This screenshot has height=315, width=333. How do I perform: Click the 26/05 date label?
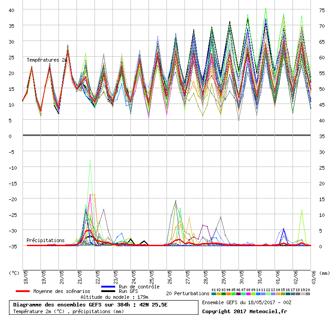170,277
